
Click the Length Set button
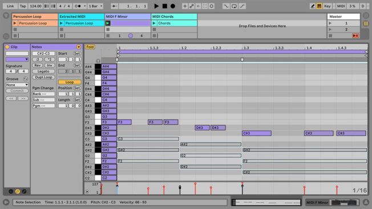click(x=77, y=100)
